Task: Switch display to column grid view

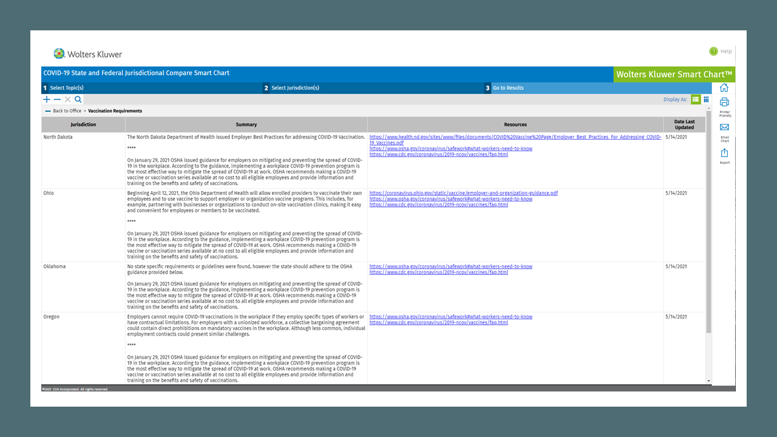Action: tap(706, 100)
